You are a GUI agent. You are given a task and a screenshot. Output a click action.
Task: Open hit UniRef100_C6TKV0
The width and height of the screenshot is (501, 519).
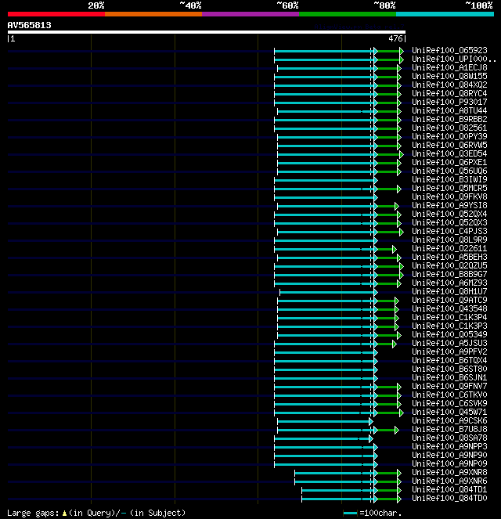pos(449,395)
